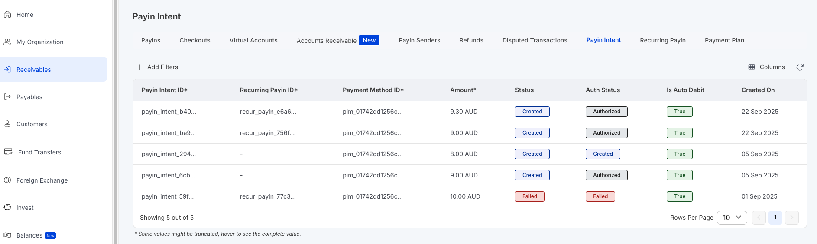Screen dimensions: 817x244
Task: Click the next page arrow
Action: (792, 218)
